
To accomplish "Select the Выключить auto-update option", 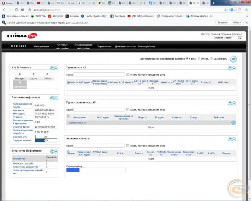I will 212,59.
